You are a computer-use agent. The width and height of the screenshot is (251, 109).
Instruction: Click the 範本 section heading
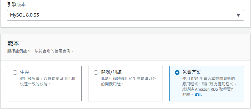[x=13, y=44]
